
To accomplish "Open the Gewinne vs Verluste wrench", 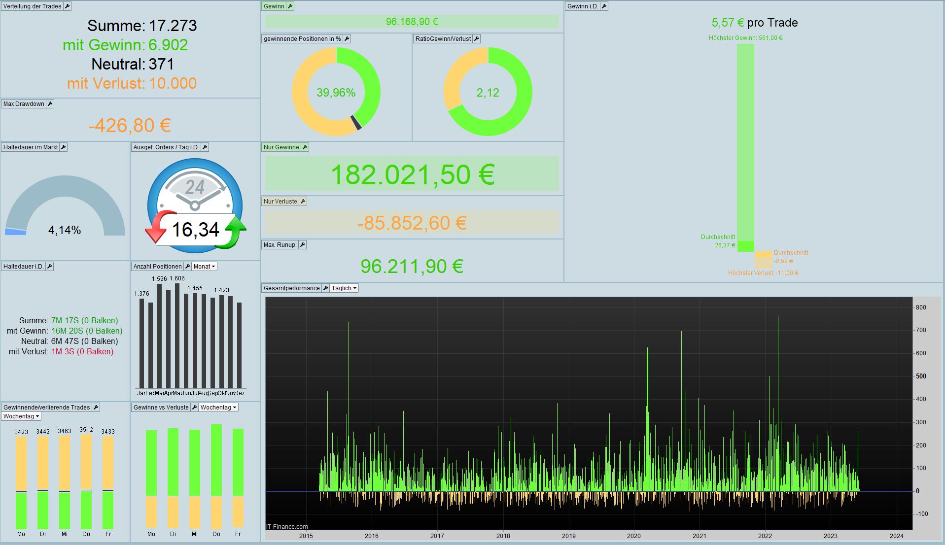I will click(194, 408).
